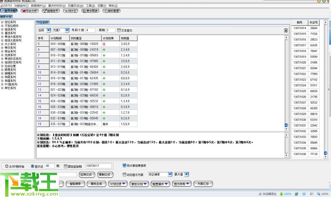Close the plan panel with the X icon
This screenshot has width=331, height=197.
[286, 30]
